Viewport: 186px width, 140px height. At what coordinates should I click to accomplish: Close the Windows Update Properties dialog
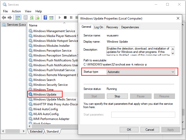point(178,18)
